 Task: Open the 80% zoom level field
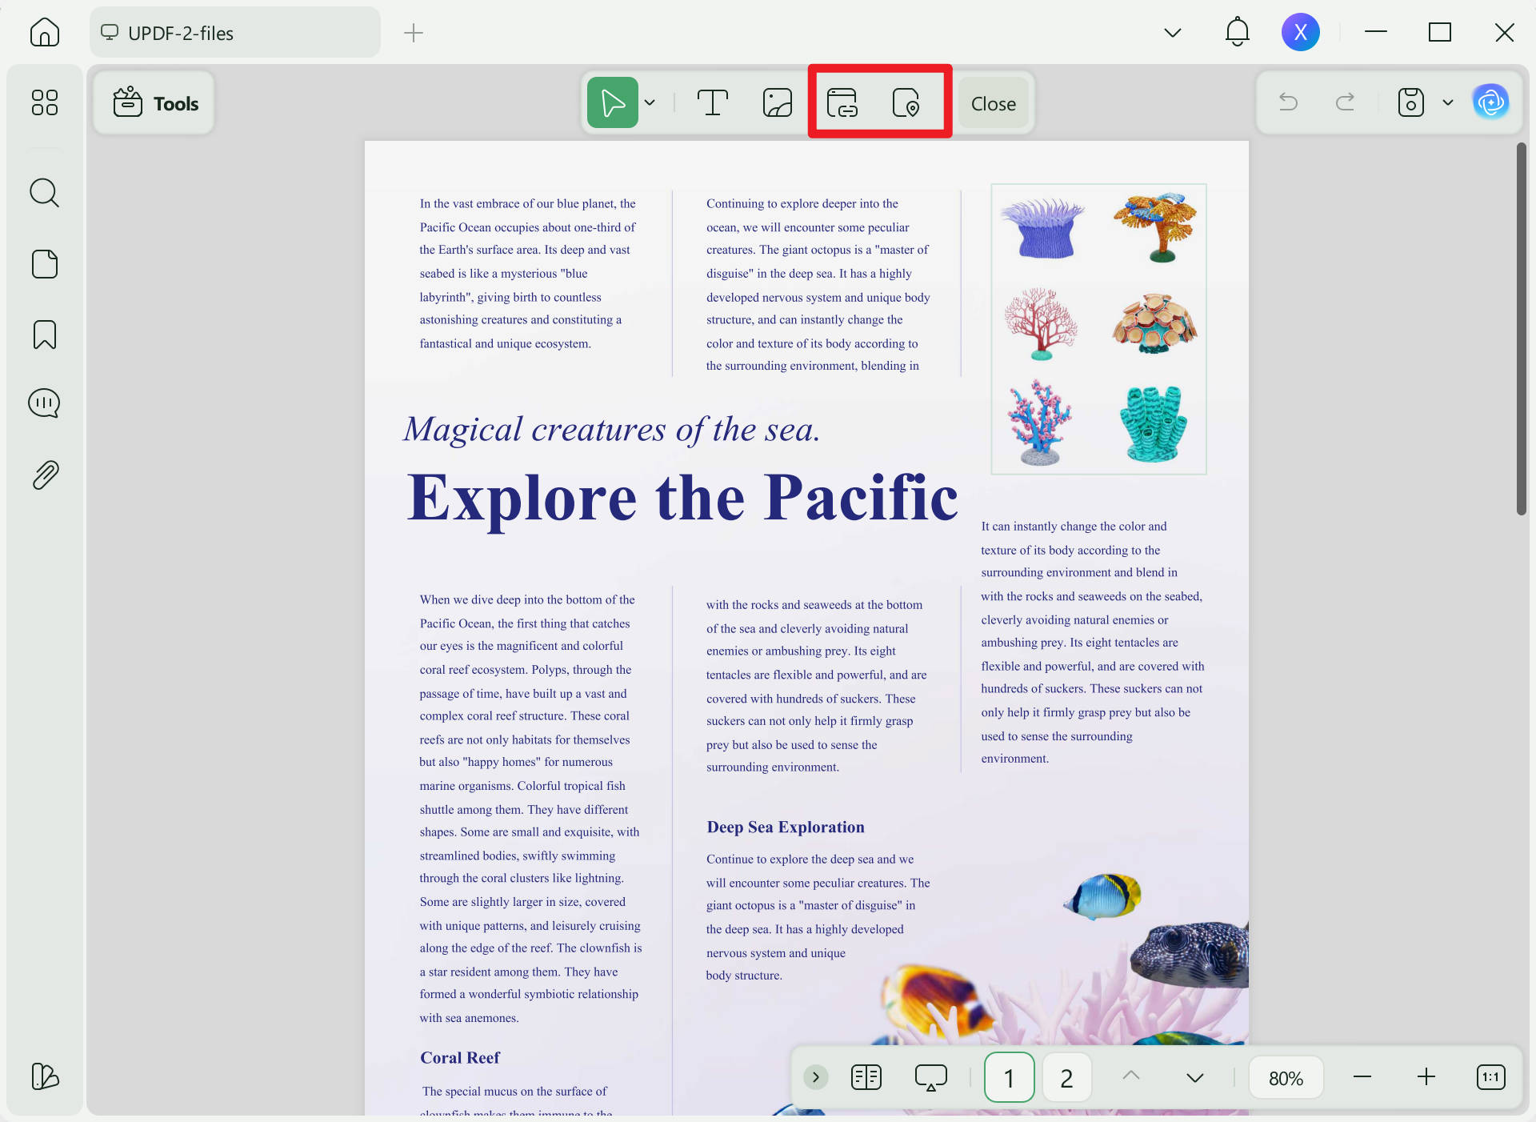click(1286, 1077)
